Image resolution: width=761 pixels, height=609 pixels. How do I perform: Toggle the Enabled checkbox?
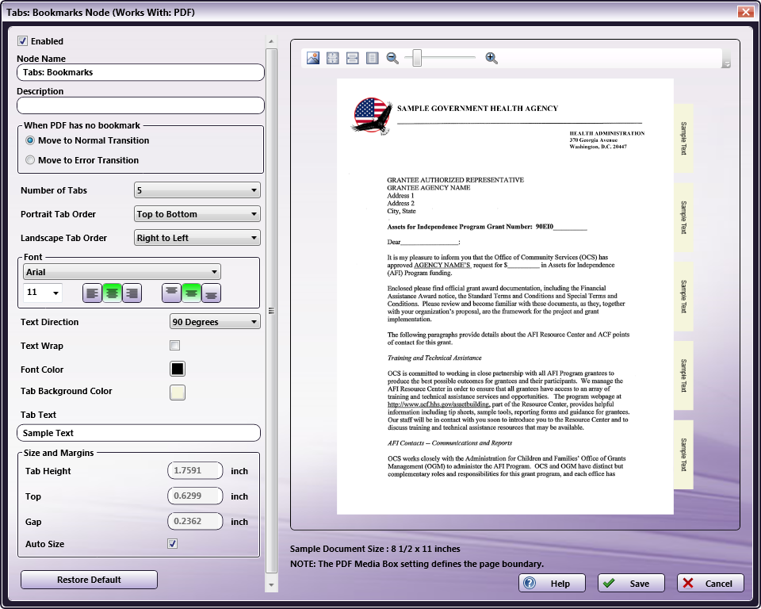22,41
